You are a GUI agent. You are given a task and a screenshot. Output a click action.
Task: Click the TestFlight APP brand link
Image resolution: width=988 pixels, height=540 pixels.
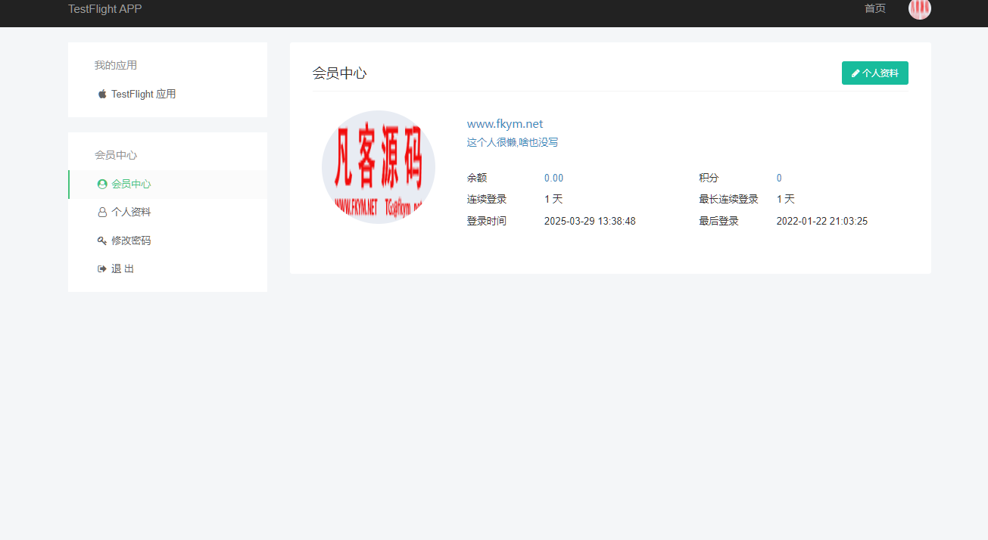click(104, 9)
